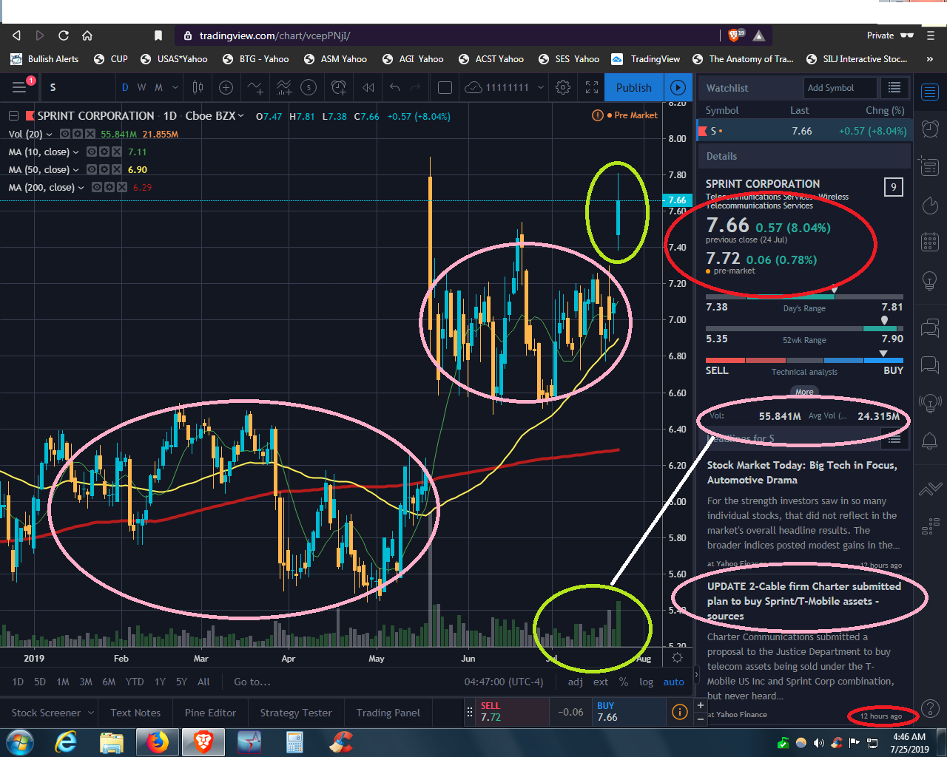This screenshot has height=757, width=947.
Task: Open the economic calendar in right sidebar
Action: pyautogui.click(x=930, y=242)
